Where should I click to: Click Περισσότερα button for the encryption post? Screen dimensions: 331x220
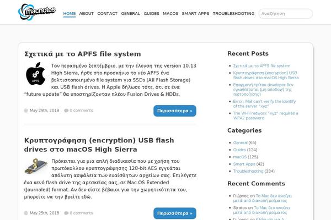click(175, 213)
